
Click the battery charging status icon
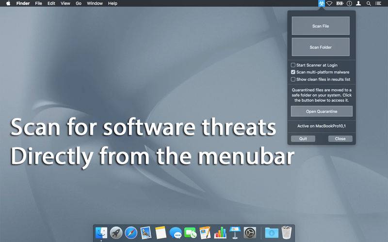pos(339,3)
